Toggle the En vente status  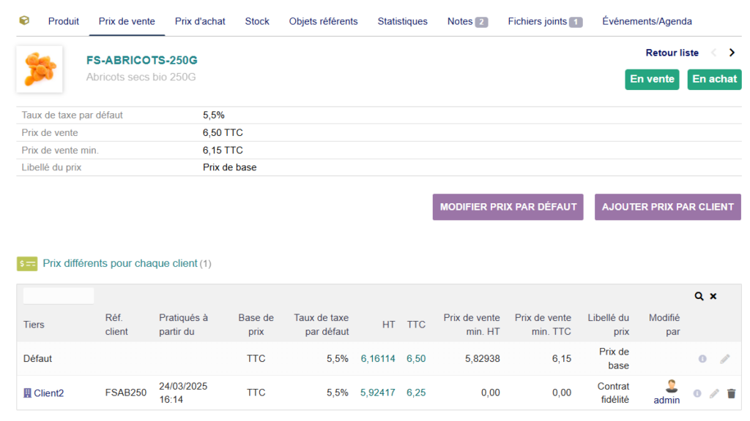(x=652, y=79)
